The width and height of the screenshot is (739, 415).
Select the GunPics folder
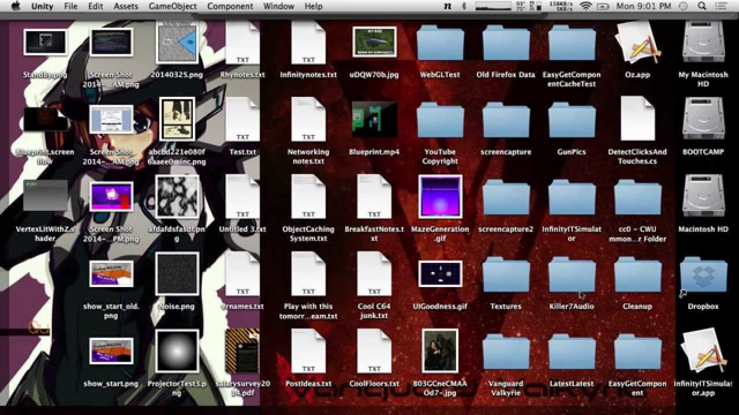pos(572,120)
